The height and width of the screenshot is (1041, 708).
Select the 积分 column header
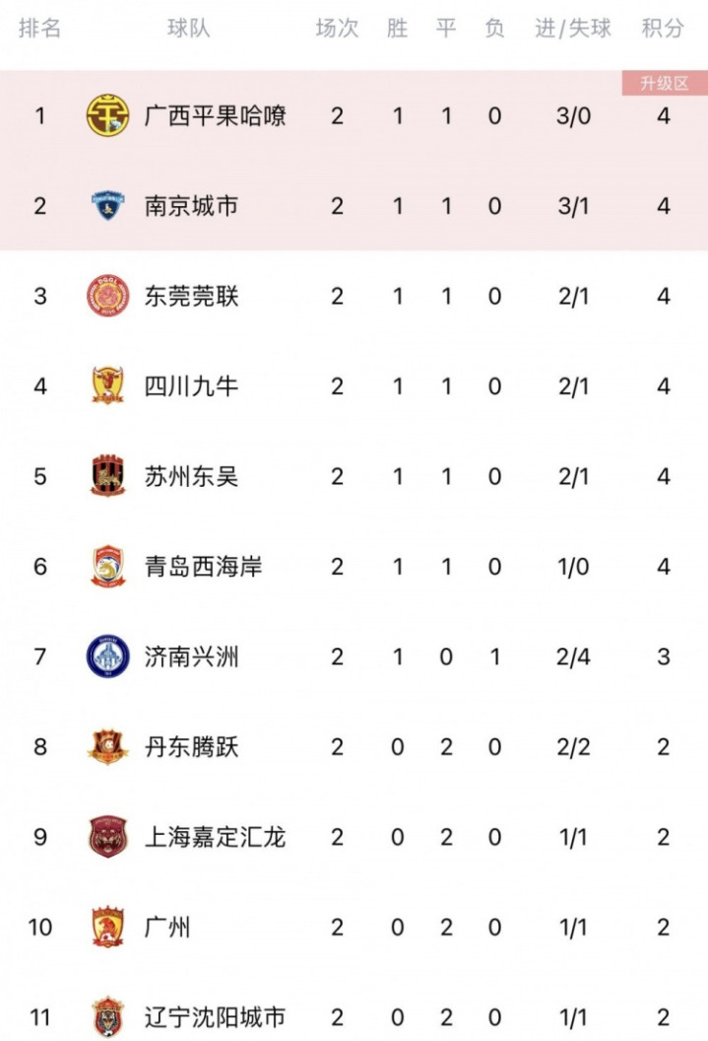coord(663,28)
